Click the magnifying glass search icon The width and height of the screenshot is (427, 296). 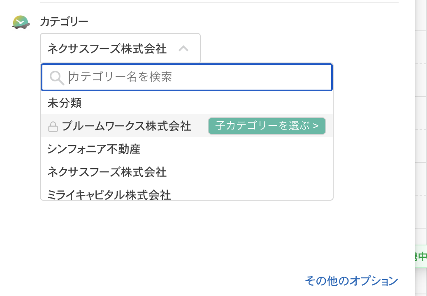pyautogui.click(x=56, y=77)
